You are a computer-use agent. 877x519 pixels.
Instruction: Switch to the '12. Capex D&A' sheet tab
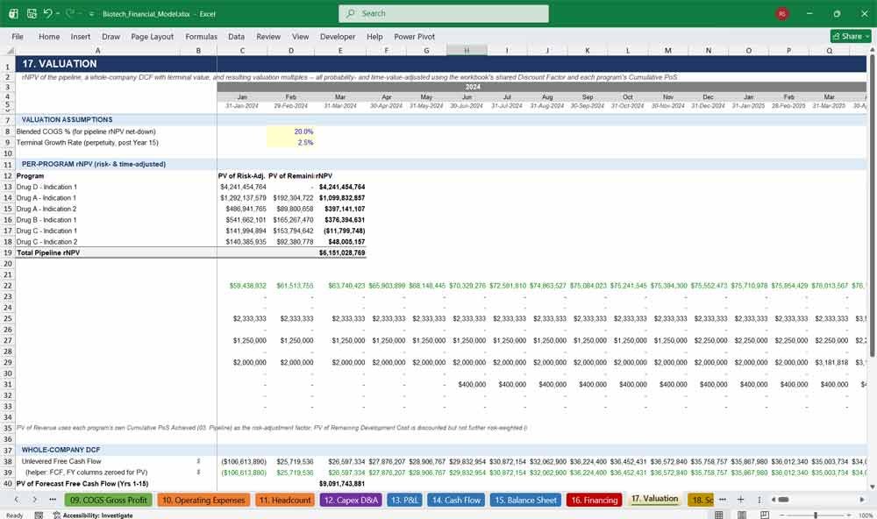[x=351, y=500]
